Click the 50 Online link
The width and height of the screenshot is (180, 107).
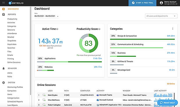tap(171, 84)
